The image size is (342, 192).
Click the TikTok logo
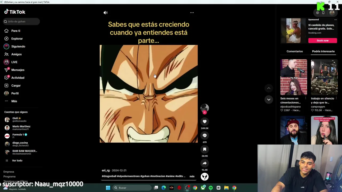tap(15, 12)
